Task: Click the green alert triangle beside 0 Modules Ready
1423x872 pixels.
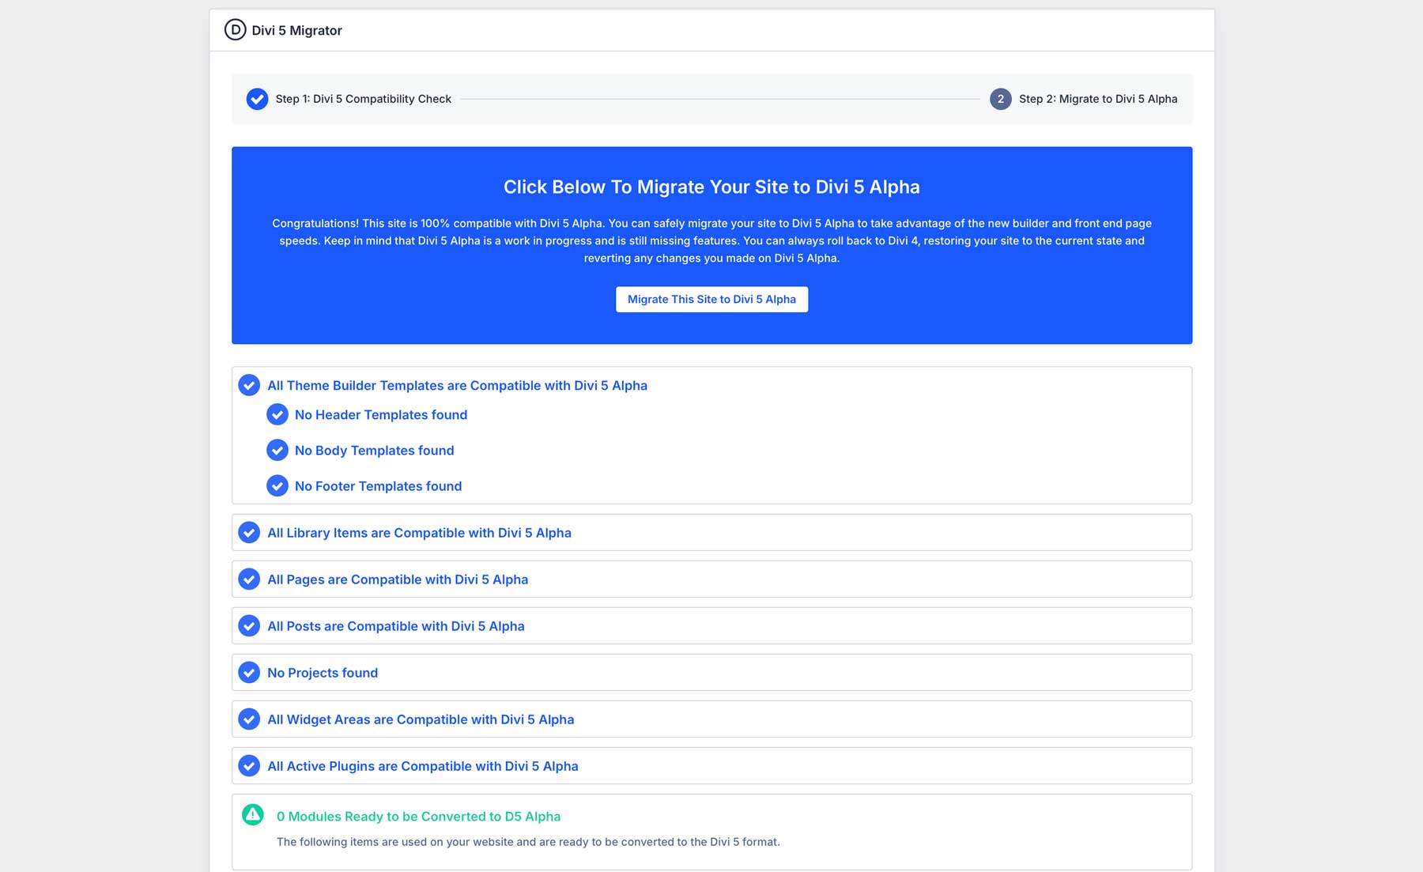Action: coord(253,816)
